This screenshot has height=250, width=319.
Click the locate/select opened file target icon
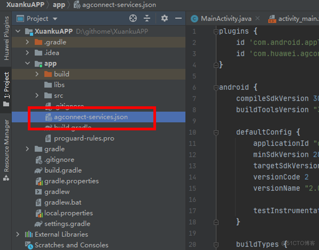pyautogui.click(x=133, y=19)
